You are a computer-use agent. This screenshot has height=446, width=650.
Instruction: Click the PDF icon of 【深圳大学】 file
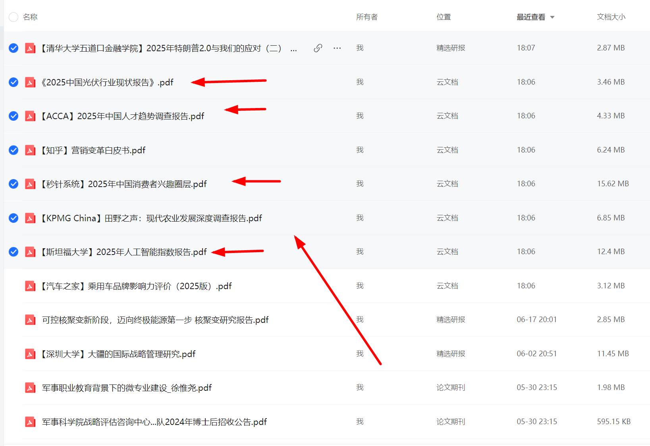point(30,354)
